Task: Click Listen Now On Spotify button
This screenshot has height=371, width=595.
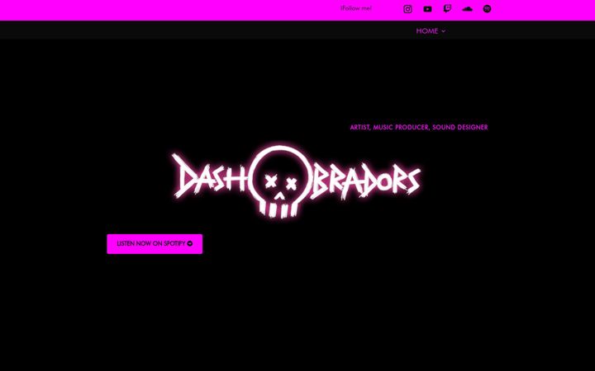Action: 155,244
